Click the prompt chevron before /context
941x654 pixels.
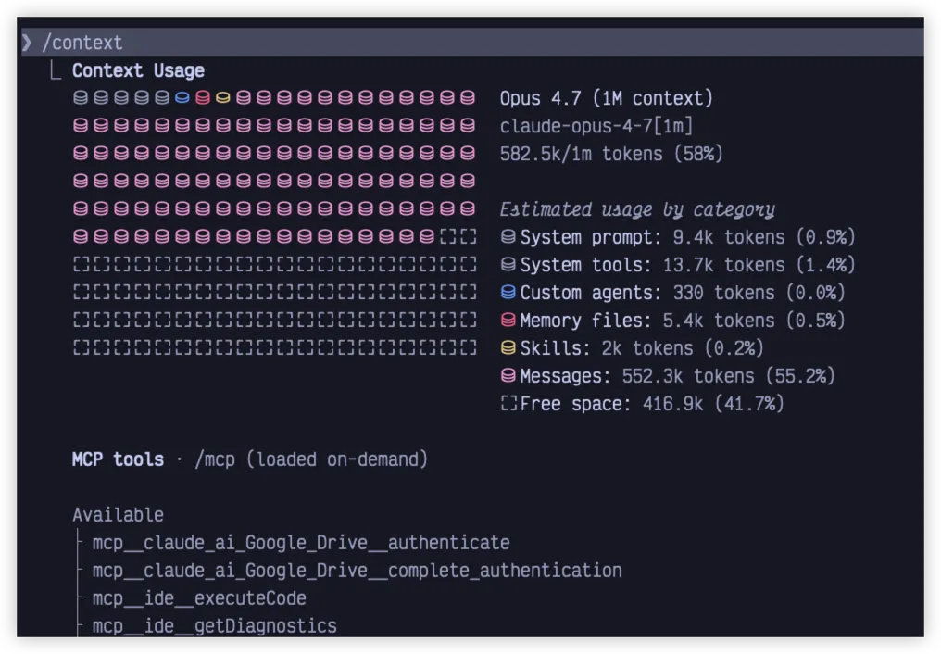pyautogui.click(x=27, y=43)
